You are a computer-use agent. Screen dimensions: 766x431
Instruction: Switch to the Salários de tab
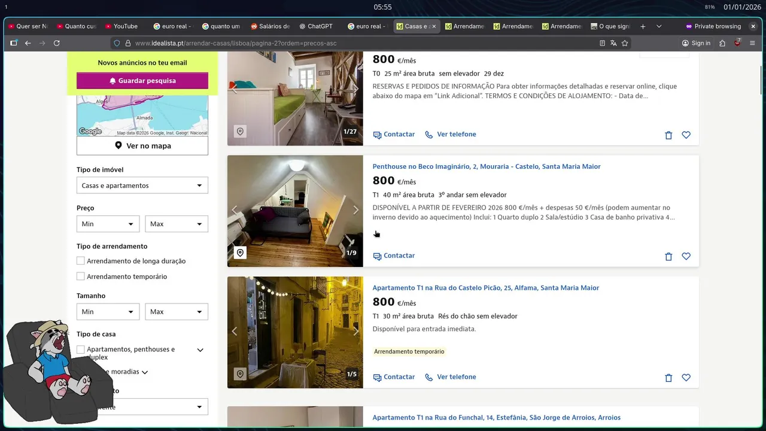tap(270, 26)
